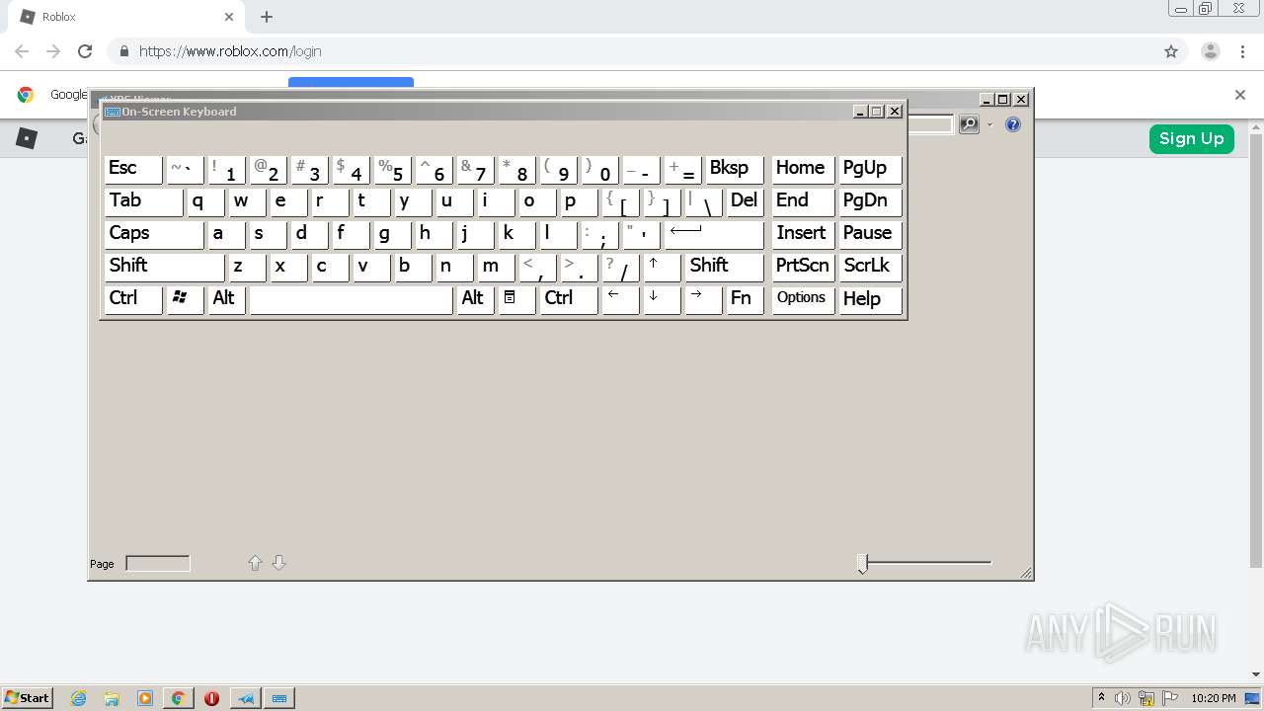This screenshot has height=711, width=1264.
Task: Tap the letter m key
Action: coord(496,267)
